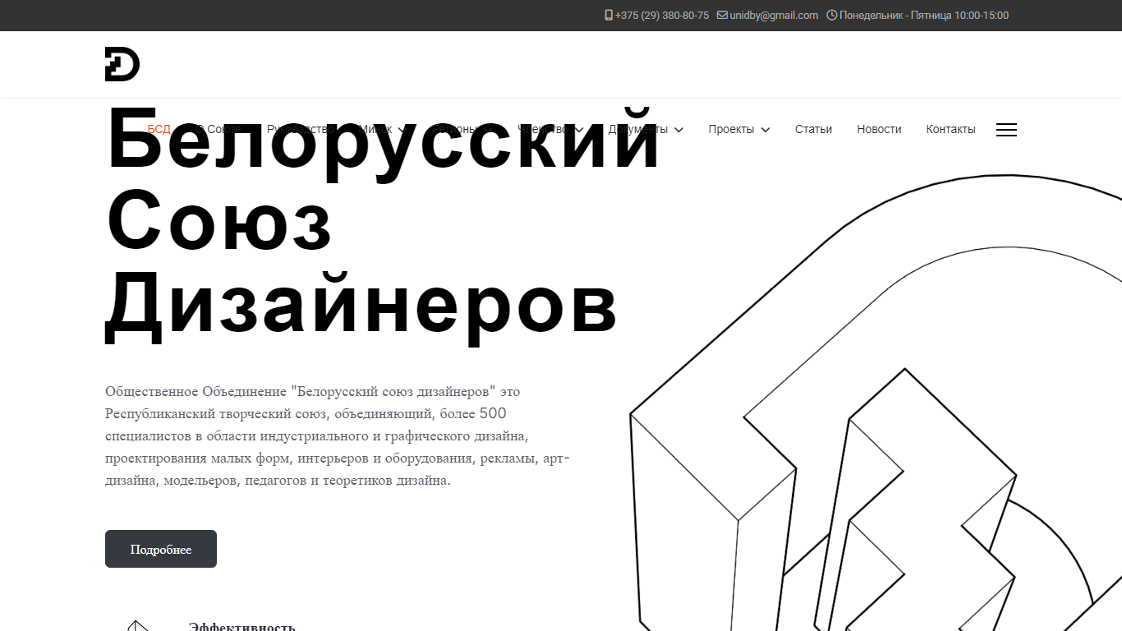Click the Подробнее button

coord(161,549)
